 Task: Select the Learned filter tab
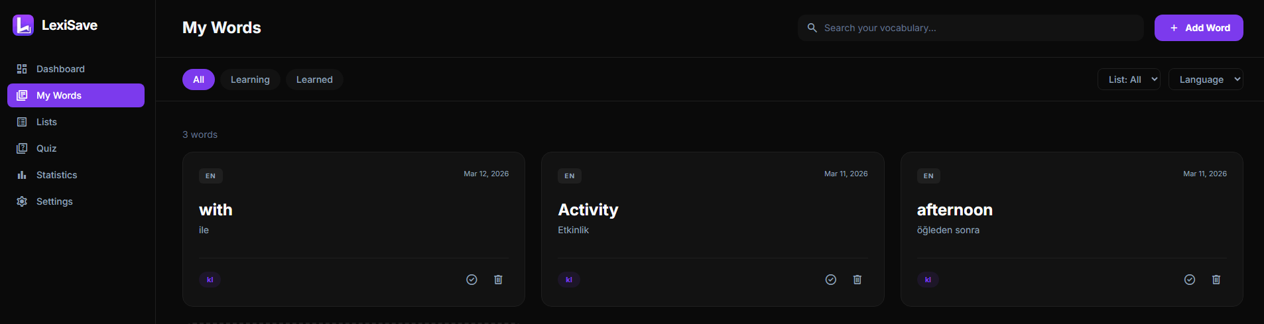pyautogui.click(x=314, y=80)
